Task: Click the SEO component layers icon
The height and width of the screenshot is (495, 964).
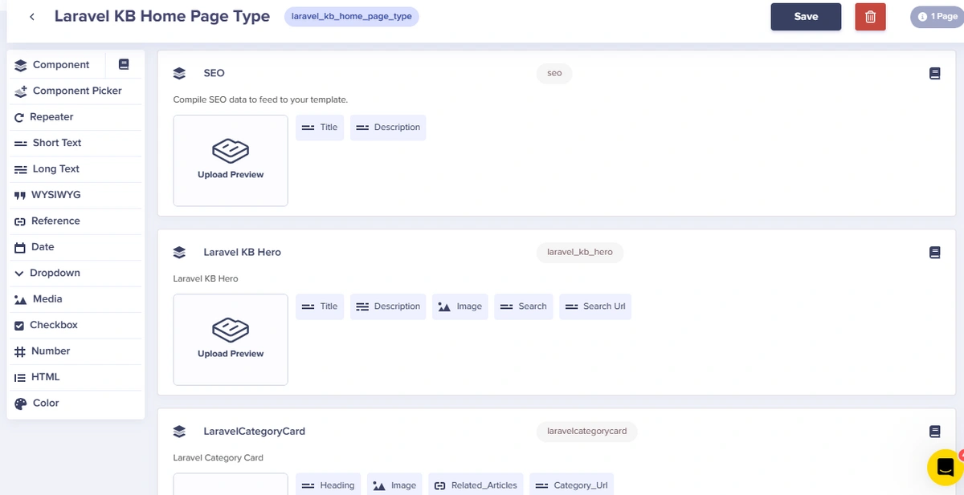Action: (x=180, y=73)
